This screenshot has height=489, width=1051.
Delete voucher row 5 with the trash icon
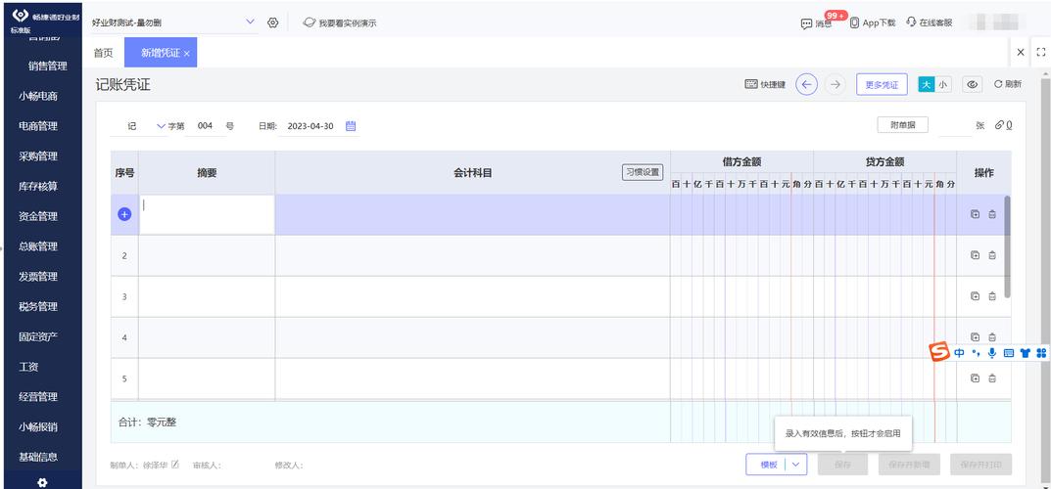992,378
